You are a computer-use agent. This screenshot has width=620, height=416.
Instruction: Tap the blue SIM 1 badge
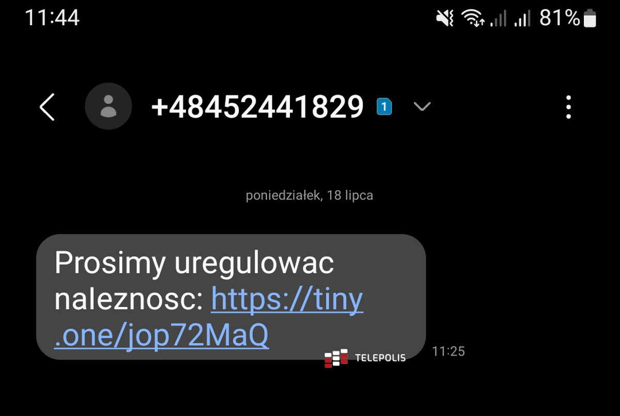[x=384, y=106]
